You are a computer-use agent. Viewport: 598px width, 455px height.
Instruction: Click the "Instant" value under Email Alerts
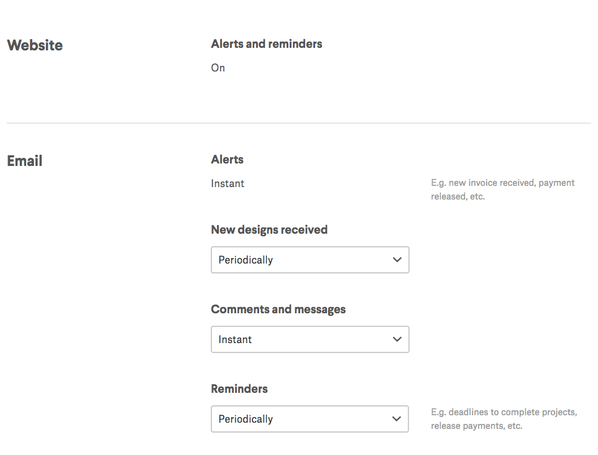(x=228, y=183)
